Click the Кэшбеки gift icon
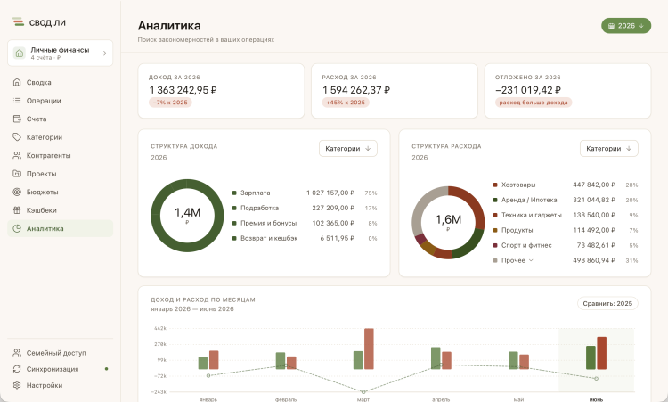Screen dimensions: 668x402 [17, 210]
